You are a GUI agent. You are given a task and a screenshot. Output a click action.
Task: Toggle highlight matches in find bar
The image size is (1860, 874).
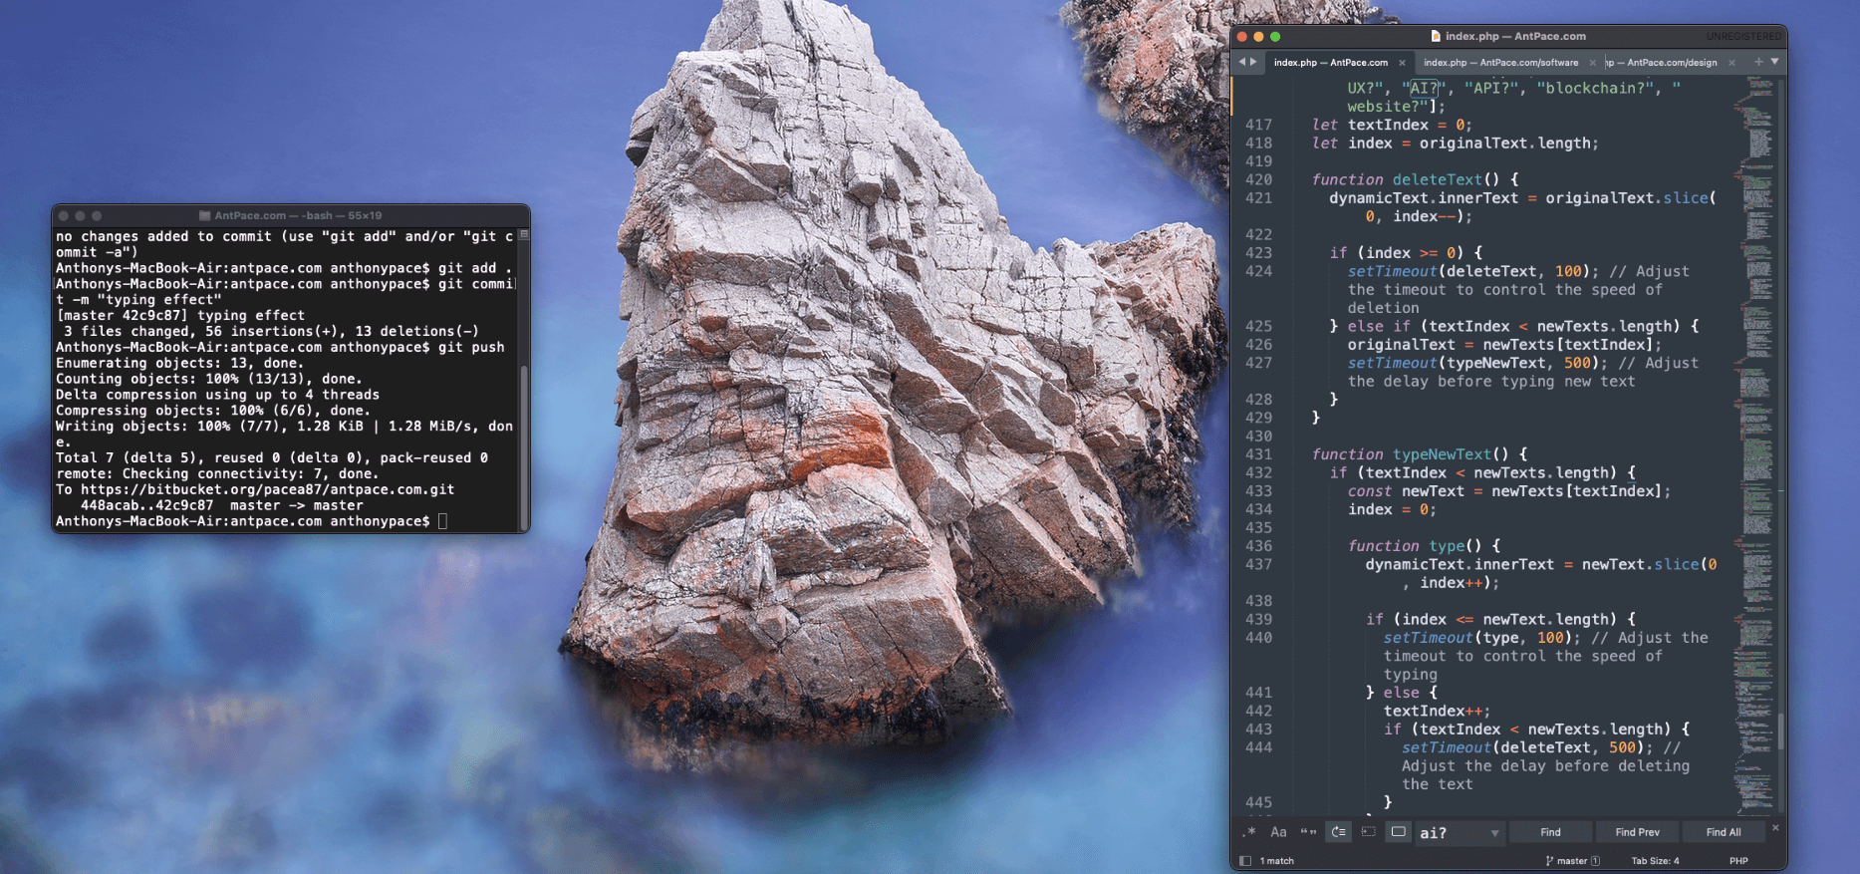[x=1399, y=832]
